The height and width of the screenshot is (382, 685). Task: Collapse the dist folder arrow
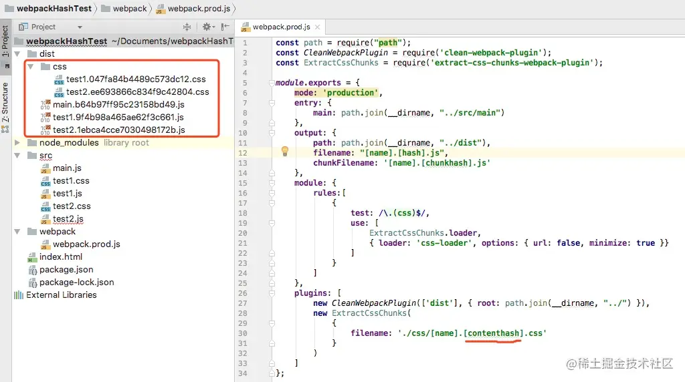(17, 54)
